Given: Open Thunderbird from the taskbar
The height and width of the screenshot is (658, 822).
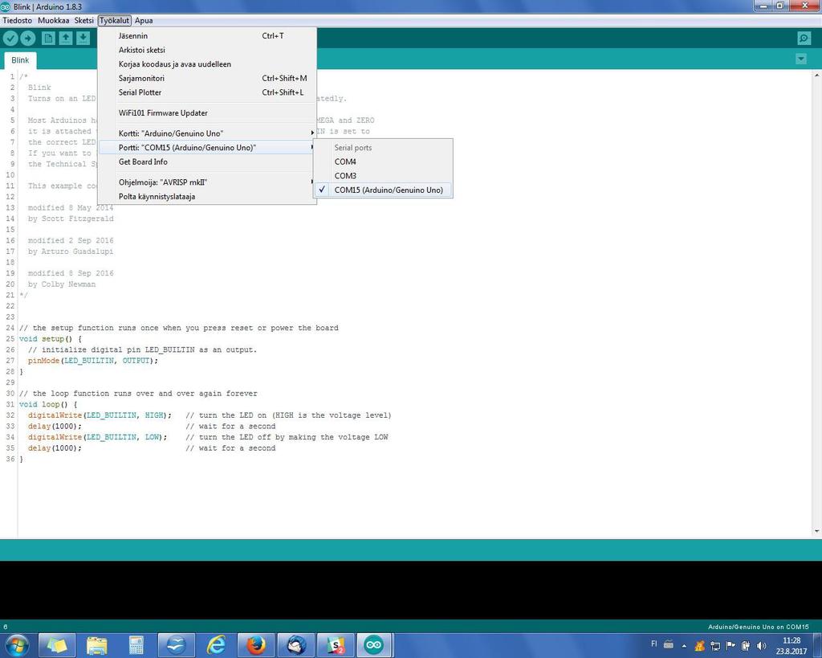Looking at the screenshot, I should 295,645.
